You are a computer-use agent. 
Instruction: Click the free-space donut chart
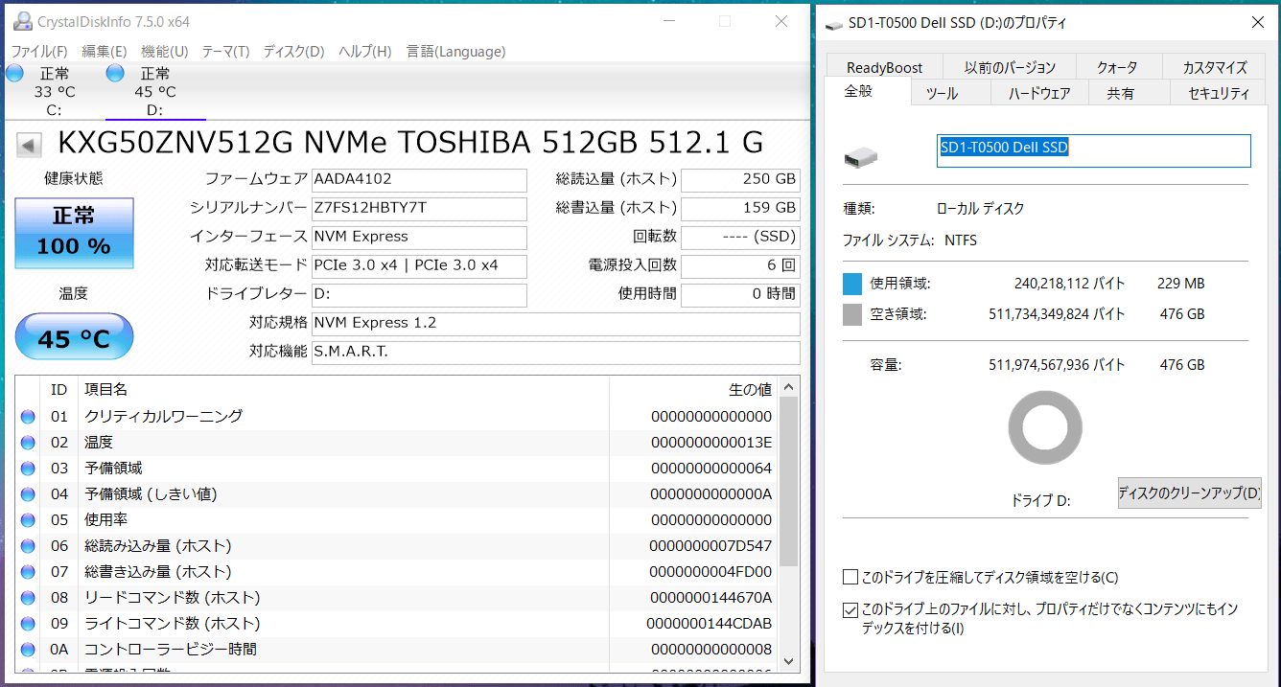(x=1045, y=428)
